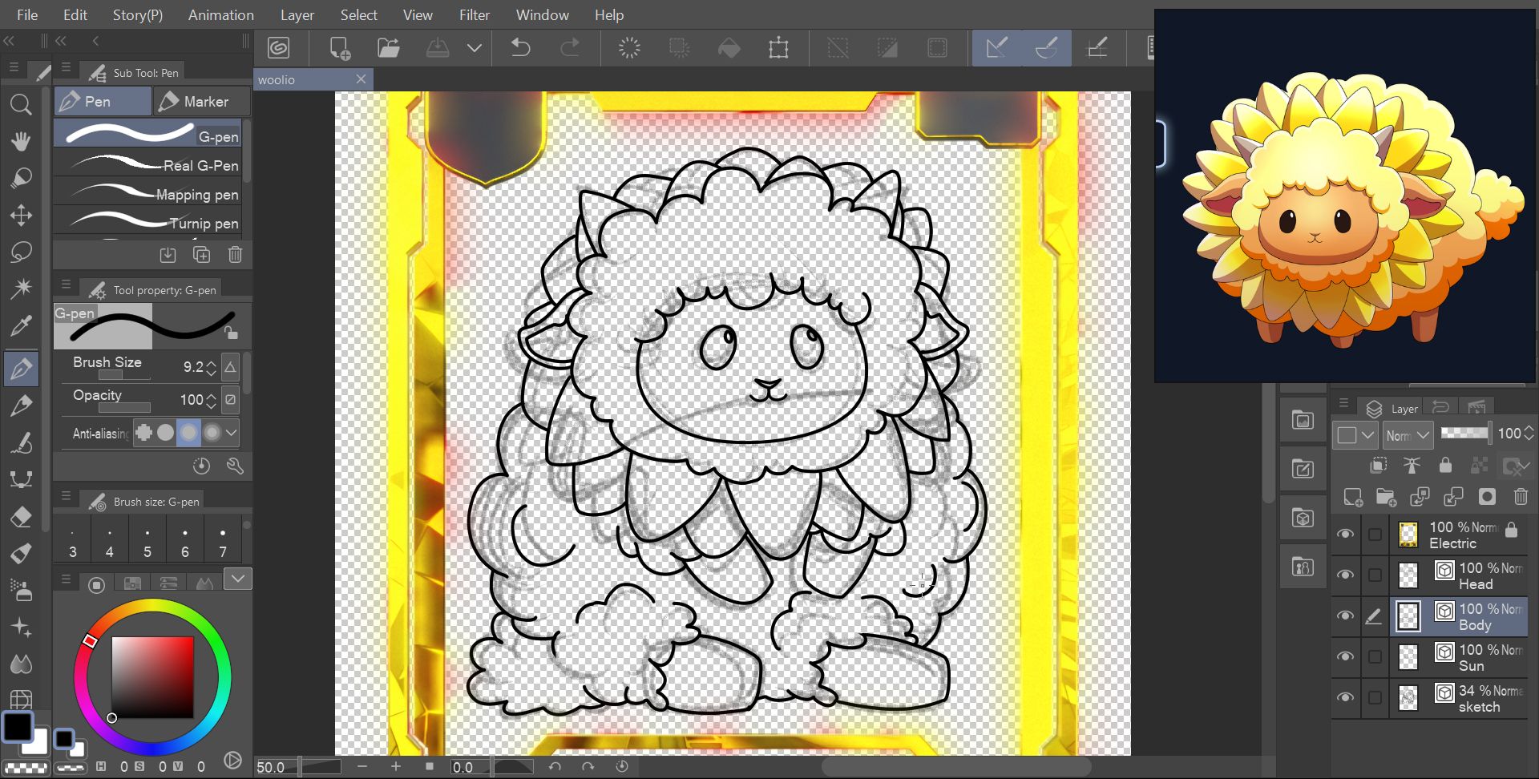Viewport: 1539px width, 779px height.
Task: Close the woolio canvas tab
Action: point(361,79)
